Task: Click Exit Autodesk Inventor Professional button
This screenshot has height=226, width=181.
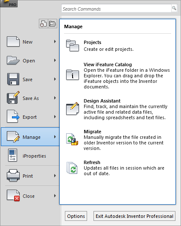Action: [x=134, y=216]
